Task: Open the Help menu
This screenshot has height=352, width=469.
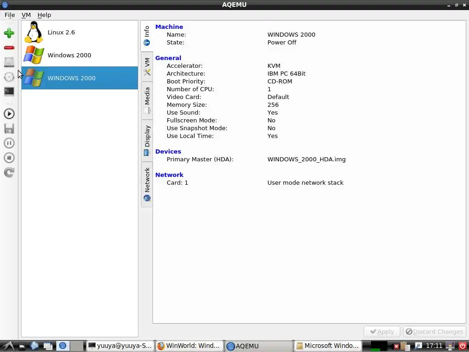Action: [x=44, y=15]
